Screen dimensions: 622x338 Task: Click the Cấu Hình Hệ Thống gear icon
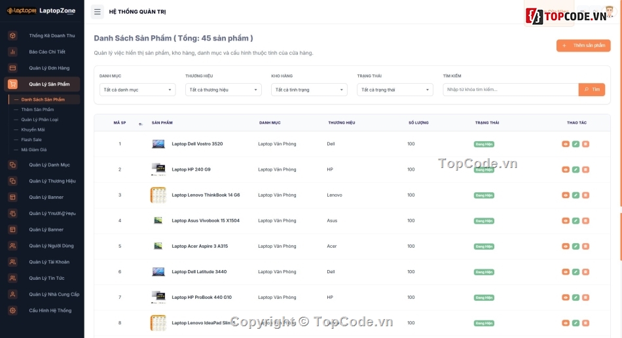click(x=12, y=311)
